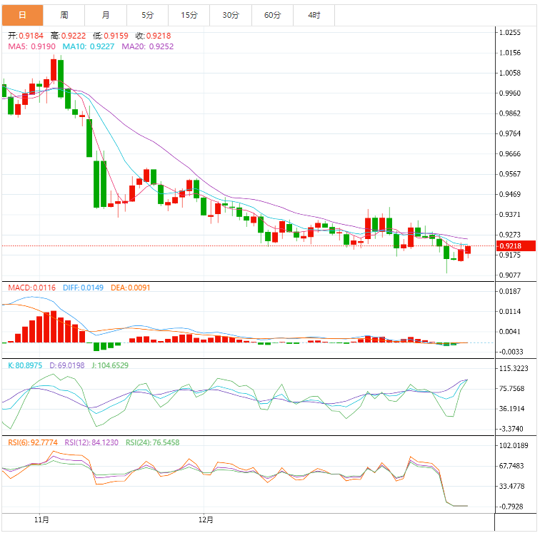Click the D:69.0198 label
Image resolution: width=540 pixels, height=538 pixels.
[x=67, y=365]
